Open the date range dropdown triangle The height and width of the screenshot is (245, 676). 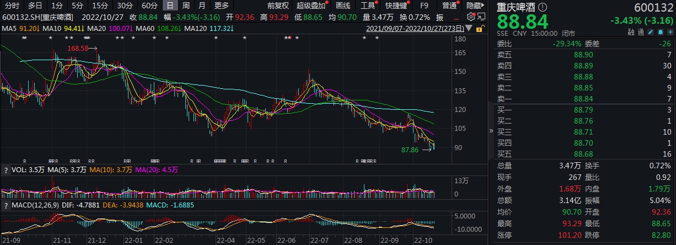pos(469,28)
